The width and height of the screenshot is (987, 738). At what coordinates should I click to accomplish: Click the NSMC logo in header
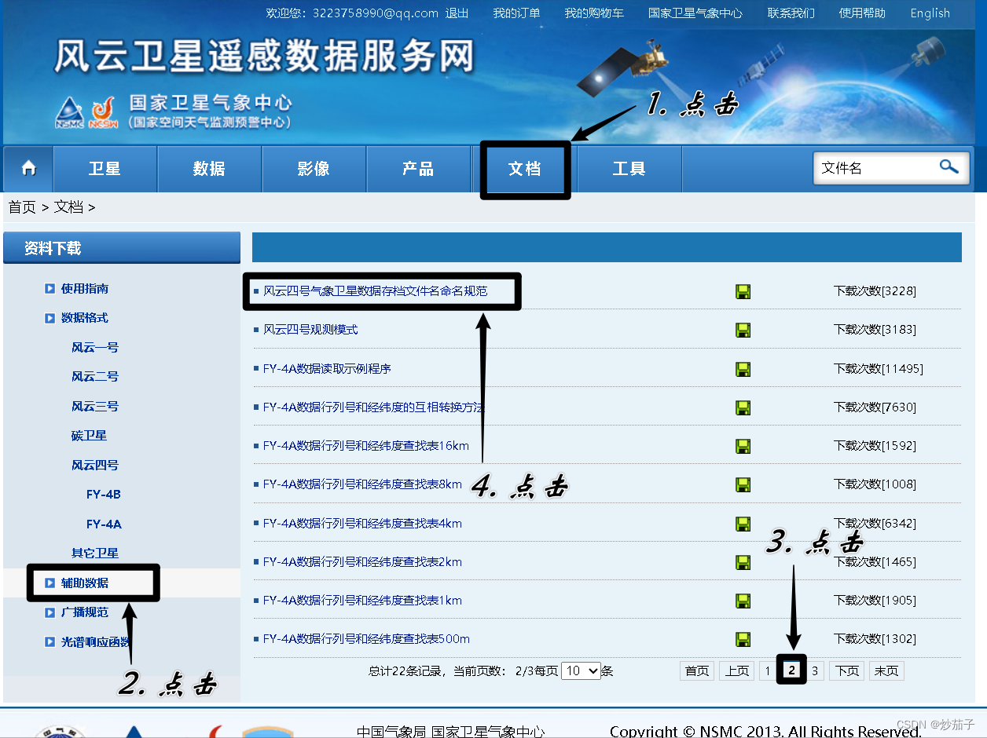[69, 112]
